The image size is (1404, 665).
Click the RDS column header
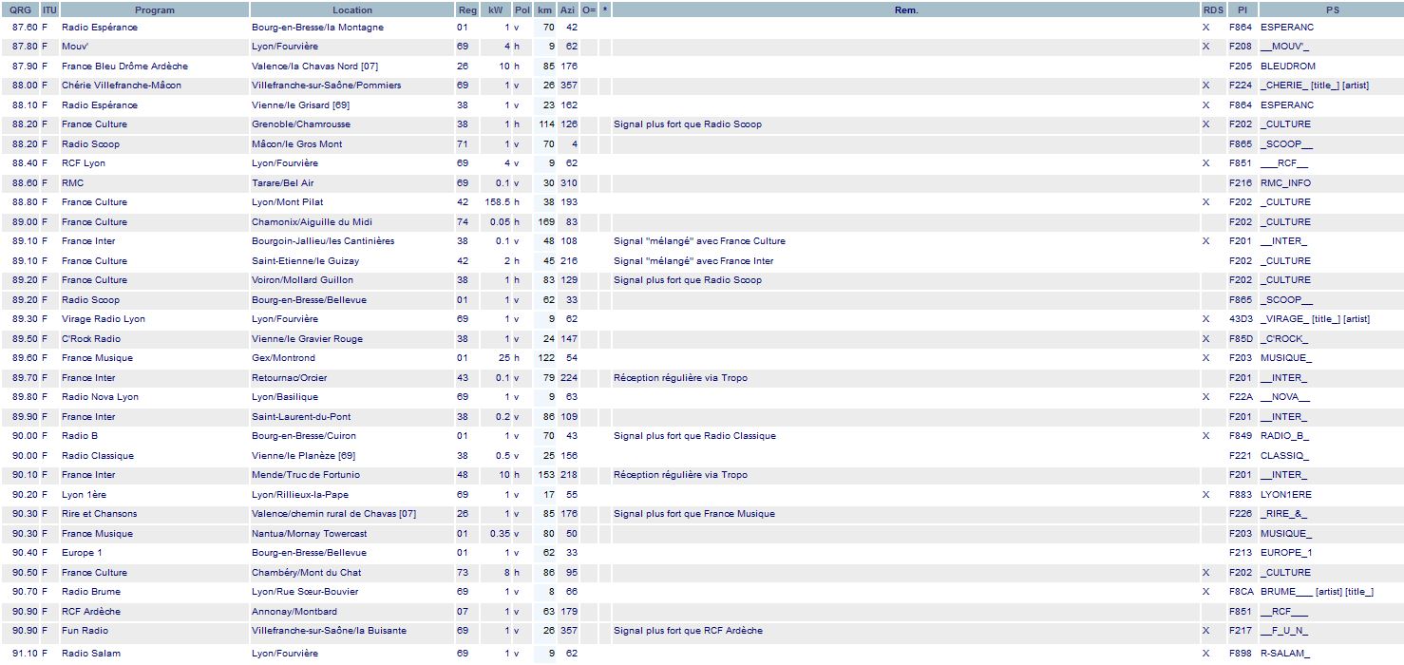pos(1212,9)
